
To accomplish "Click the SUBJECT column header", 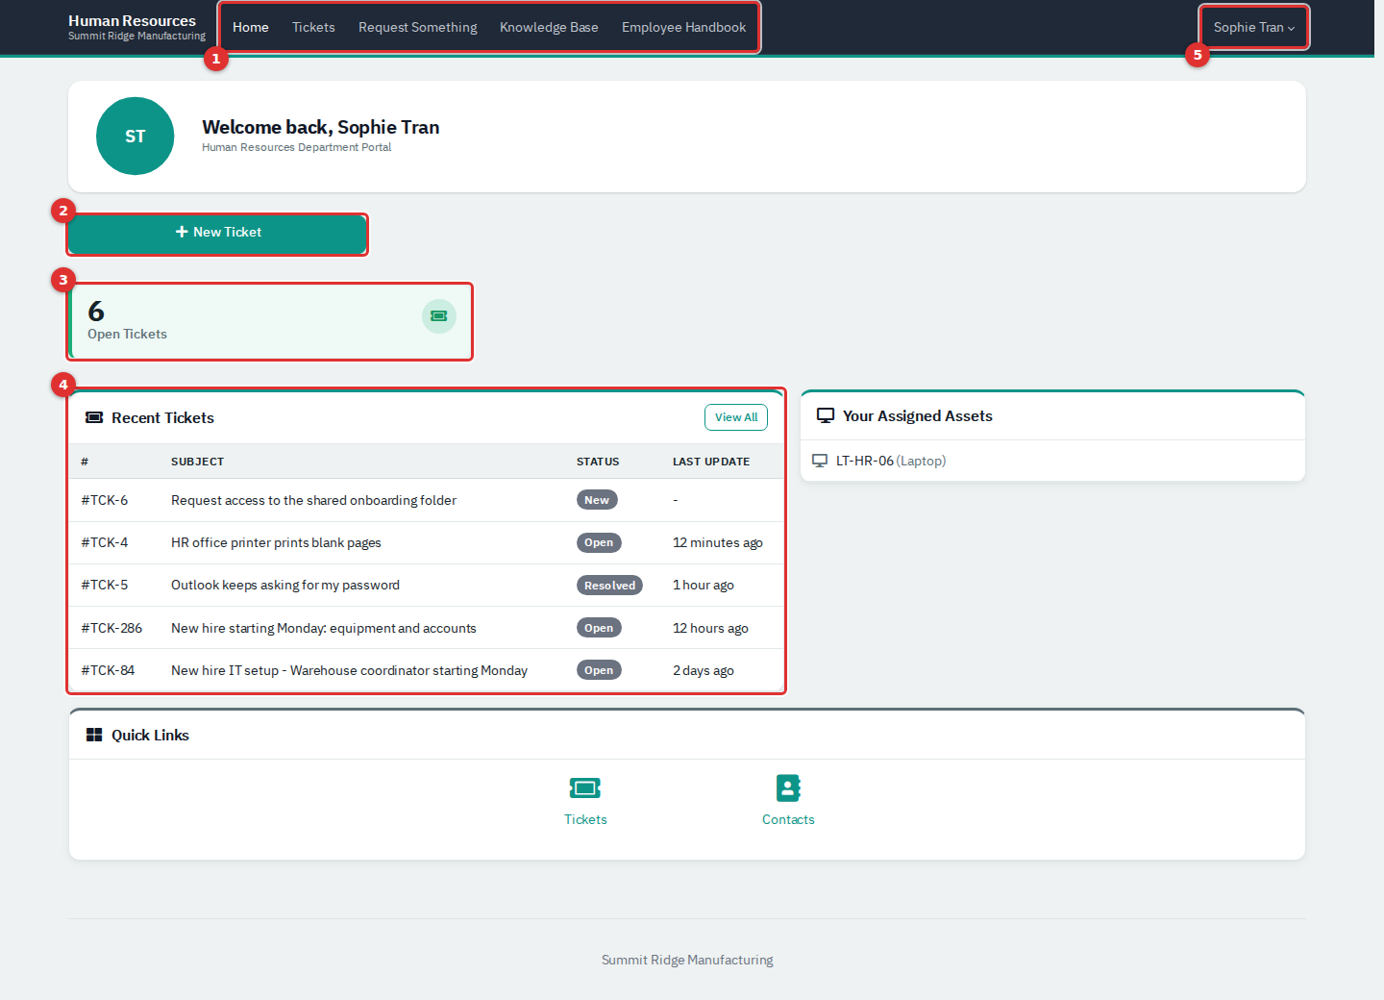I will point(197,462).
